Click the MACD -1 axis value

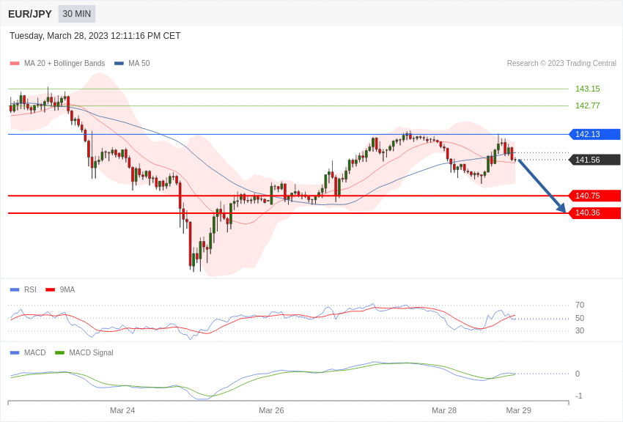click(x=578, y=396)
